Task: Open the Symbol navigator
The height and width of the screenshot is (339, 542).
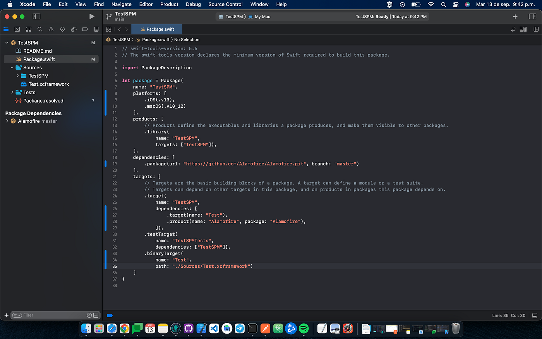Action: coord(28,29)
